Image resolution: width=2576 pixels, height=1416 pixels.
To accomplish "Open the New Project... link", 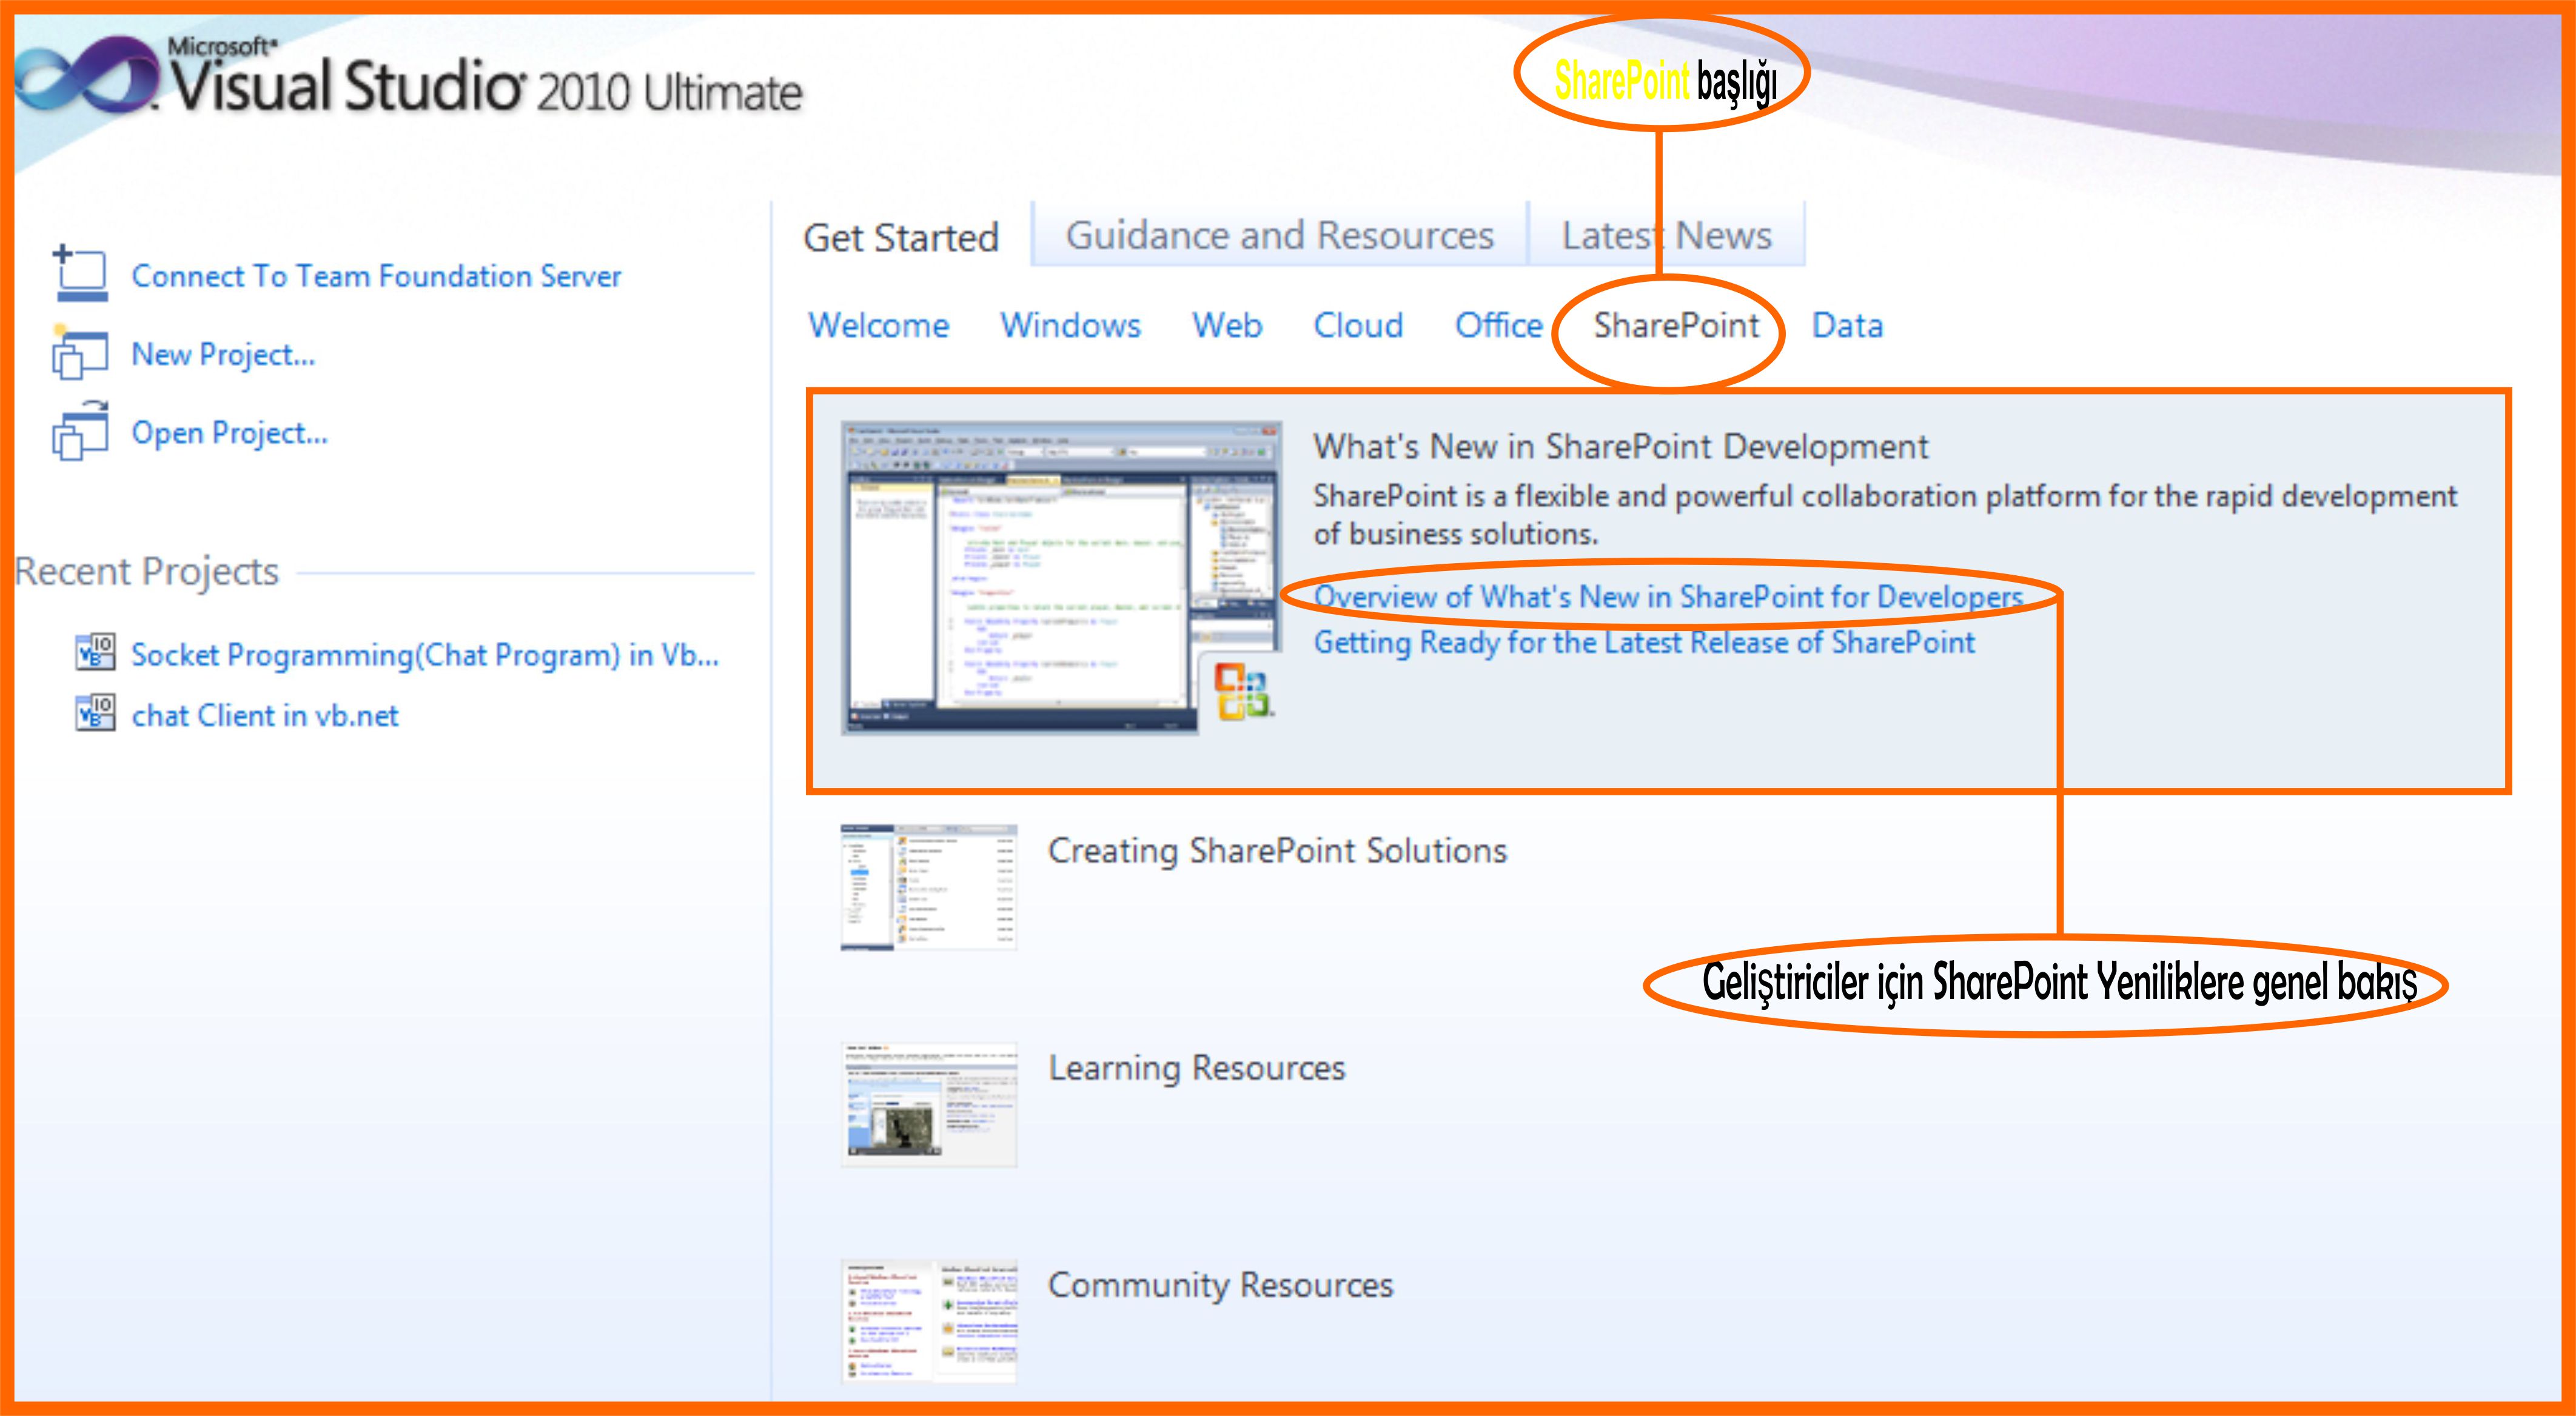I will click(x=223, y=354).
